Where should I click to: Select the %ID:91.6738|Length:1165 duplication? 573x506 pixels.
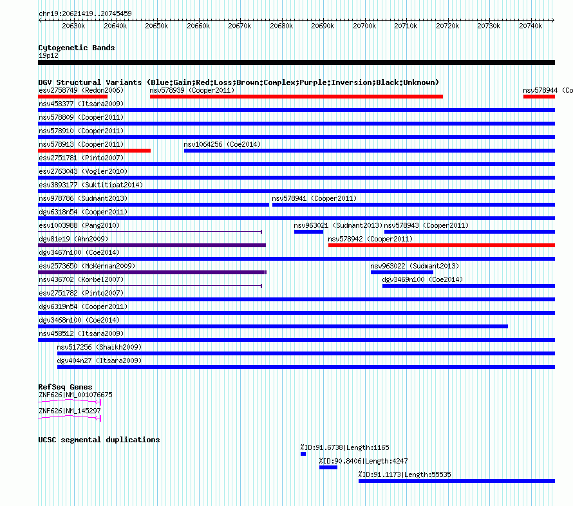click(303, 454)
